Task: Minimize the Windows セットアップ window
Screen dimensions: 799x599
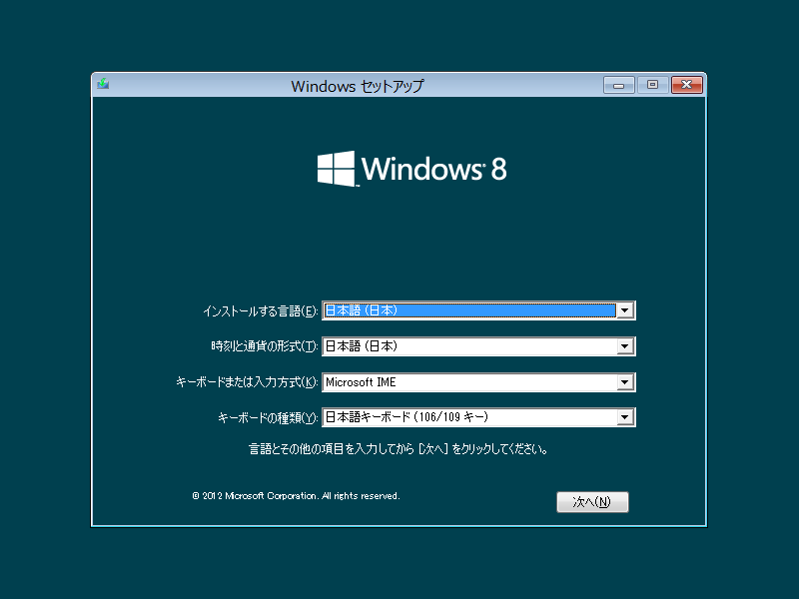Action: (x=618, y=86)
